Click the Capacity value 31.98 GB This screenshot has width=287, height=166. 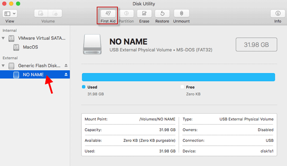tap(167, 130)
